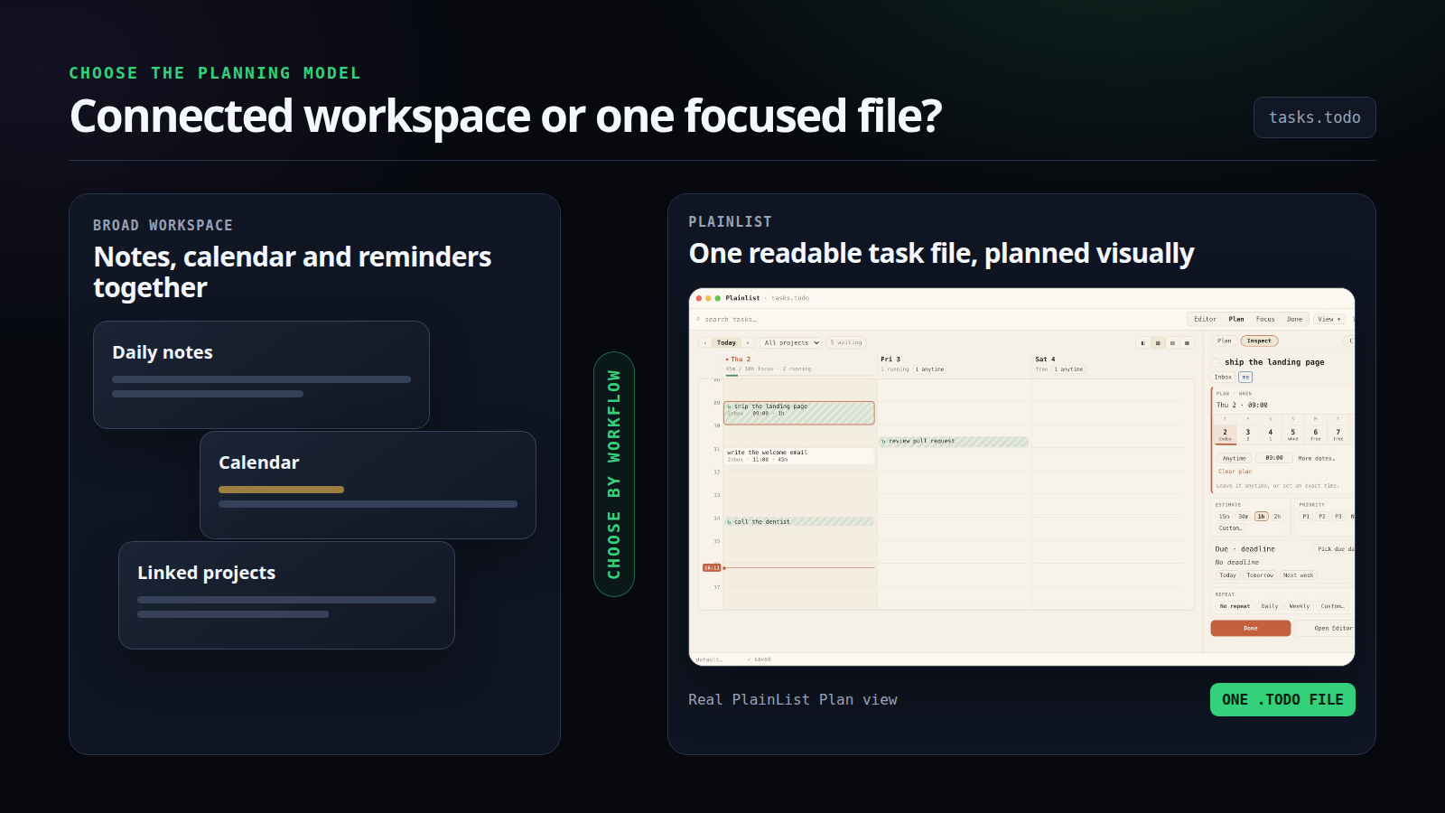Screen dimensions: 1445x813
Task: Click the Today navigation button
Action: pos(726,342)
